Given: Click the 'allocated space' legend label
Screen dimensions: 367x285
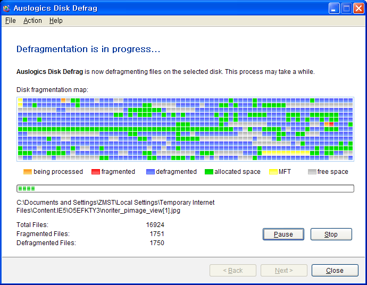Looking at the screenshot, I should click(x=237, y=172).
